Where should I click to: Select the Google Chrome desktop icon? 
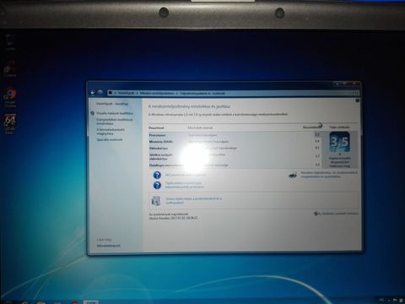pyautogui.click(x=10, y=98)
